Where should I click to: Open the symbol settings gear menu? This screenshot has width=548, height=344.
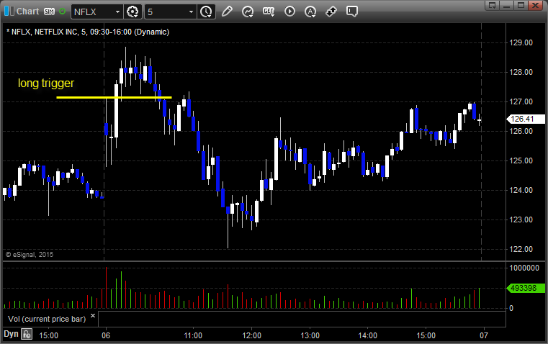coord(132,12)
